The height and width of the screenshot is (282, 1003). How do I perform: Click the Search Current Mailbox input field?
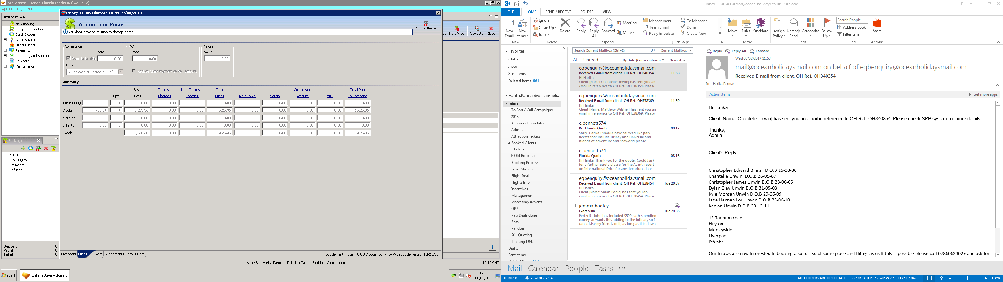611,51
